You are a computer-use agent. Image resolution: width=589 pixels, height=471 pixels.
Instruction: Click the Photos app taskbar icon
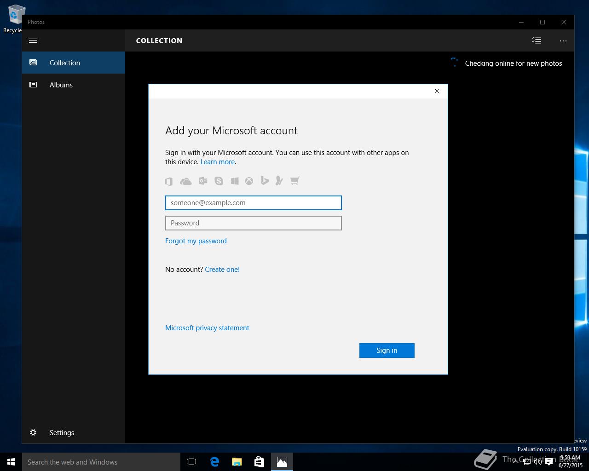point(282,462)
